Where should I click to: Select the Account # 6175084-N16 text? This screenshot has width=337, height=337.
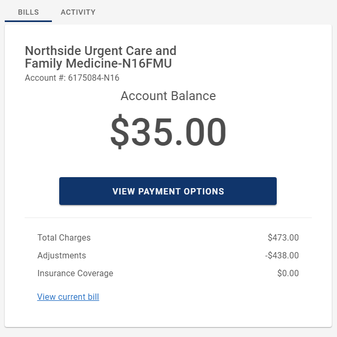pos(72,78)
